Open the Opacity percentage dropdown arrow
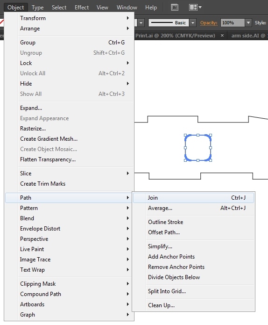This screenshot has width=268, height=325. pos(248,22)
